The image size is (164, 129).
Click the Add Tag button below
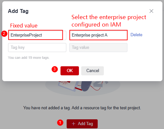click(82, 124)
